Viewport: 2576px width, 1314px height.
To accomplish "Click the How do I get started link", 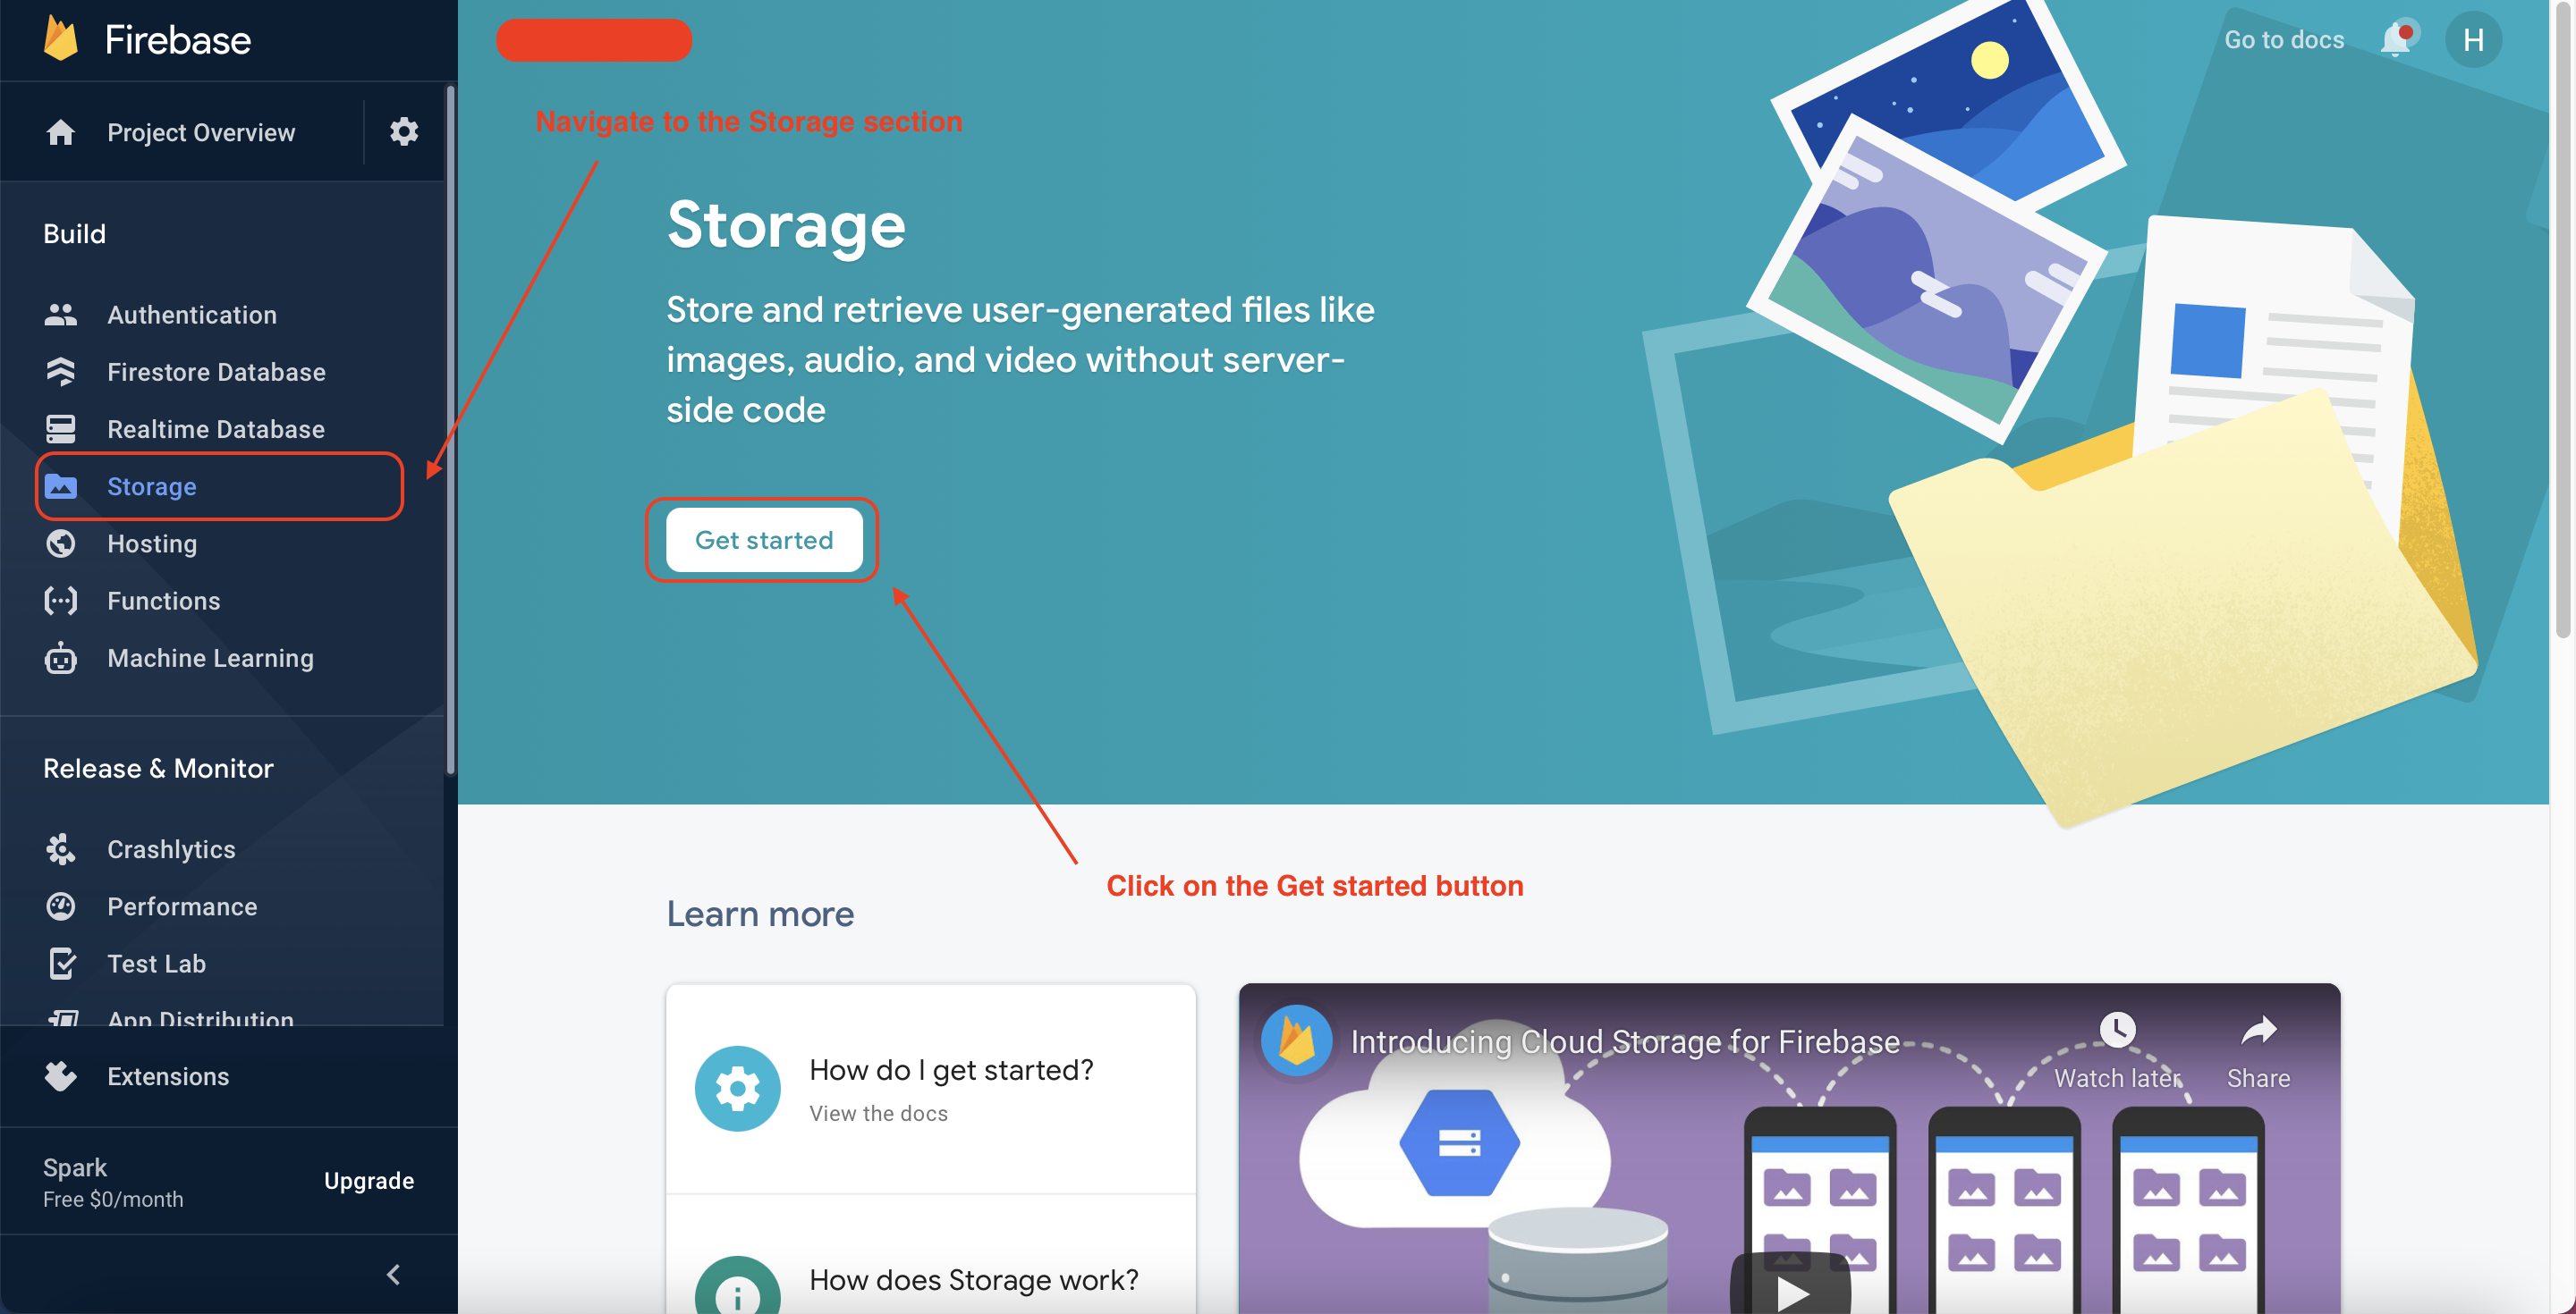I will coord(949,1069).
